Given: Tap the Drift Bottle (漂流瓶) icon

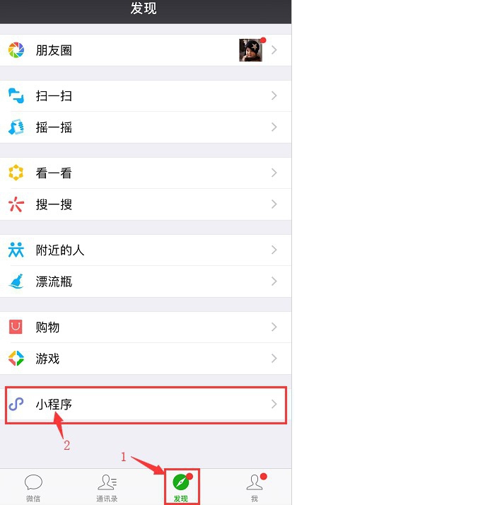Looking at the screenshot, I should click(x=16, y=281).
